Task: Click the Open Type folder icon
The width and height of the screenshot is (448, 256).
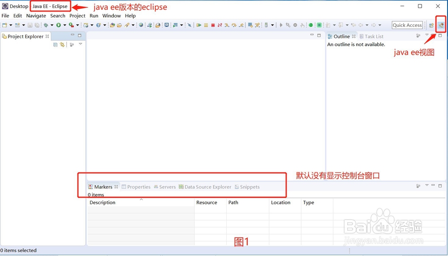Action: pos(112,25)
